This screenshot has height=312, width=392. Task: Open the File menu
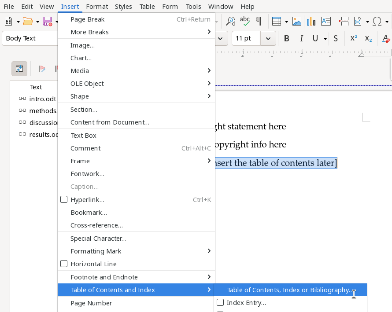pyautogui.click(x=9, y=7)
